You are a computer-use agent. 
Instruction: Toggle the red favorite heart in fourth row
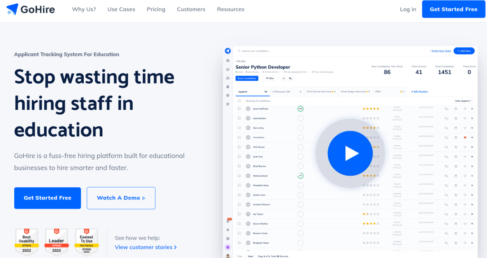[465, 137]
